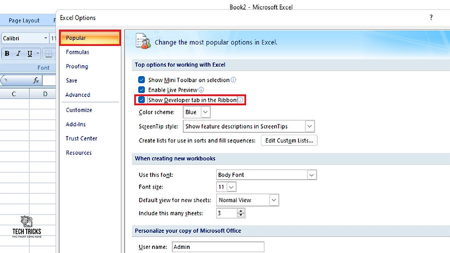The height and width of the screenshot is (253, 450).
Task: Toggle Bold formatting in Excel ribbon
Action: pos(7,54)
